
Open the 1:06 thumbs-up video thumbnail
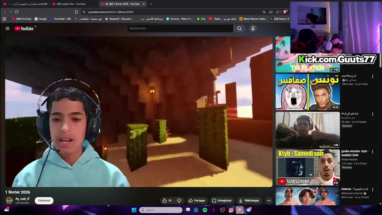pos(308,130)
